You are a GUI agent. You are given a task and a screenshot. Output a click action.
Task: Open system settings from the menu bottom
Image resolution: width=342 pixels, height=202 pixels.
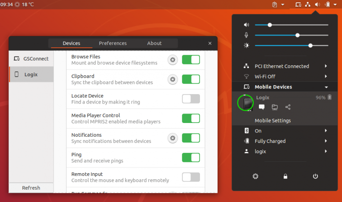(256, 176)
